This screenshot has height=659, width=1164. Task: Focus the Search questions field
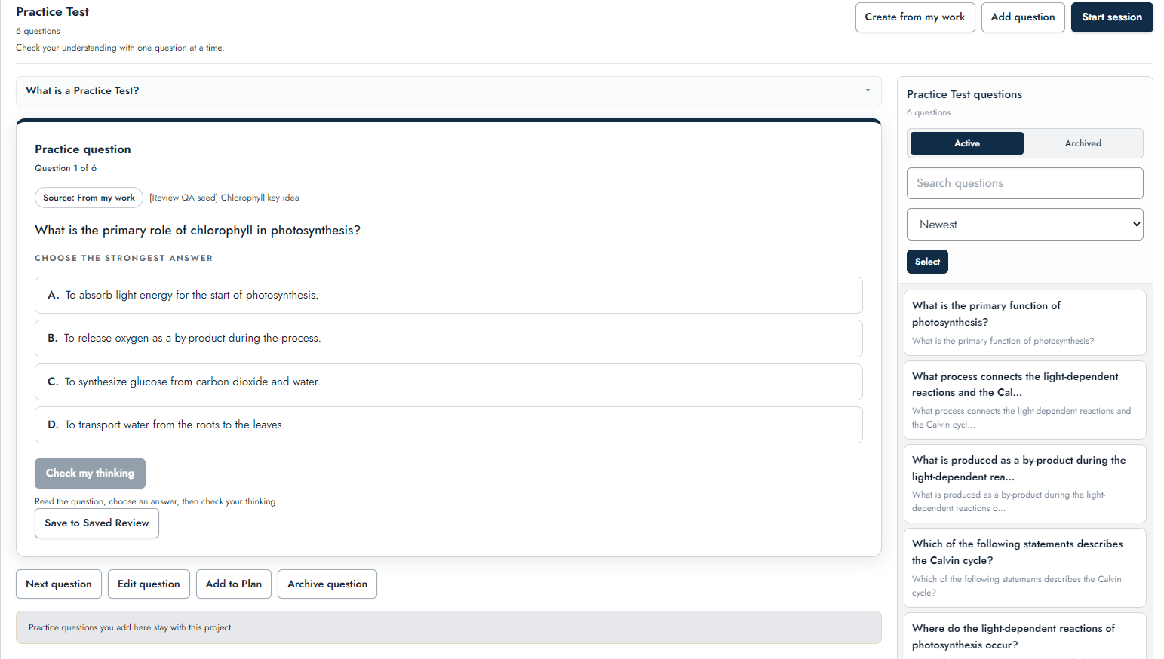coord(1024,183)
